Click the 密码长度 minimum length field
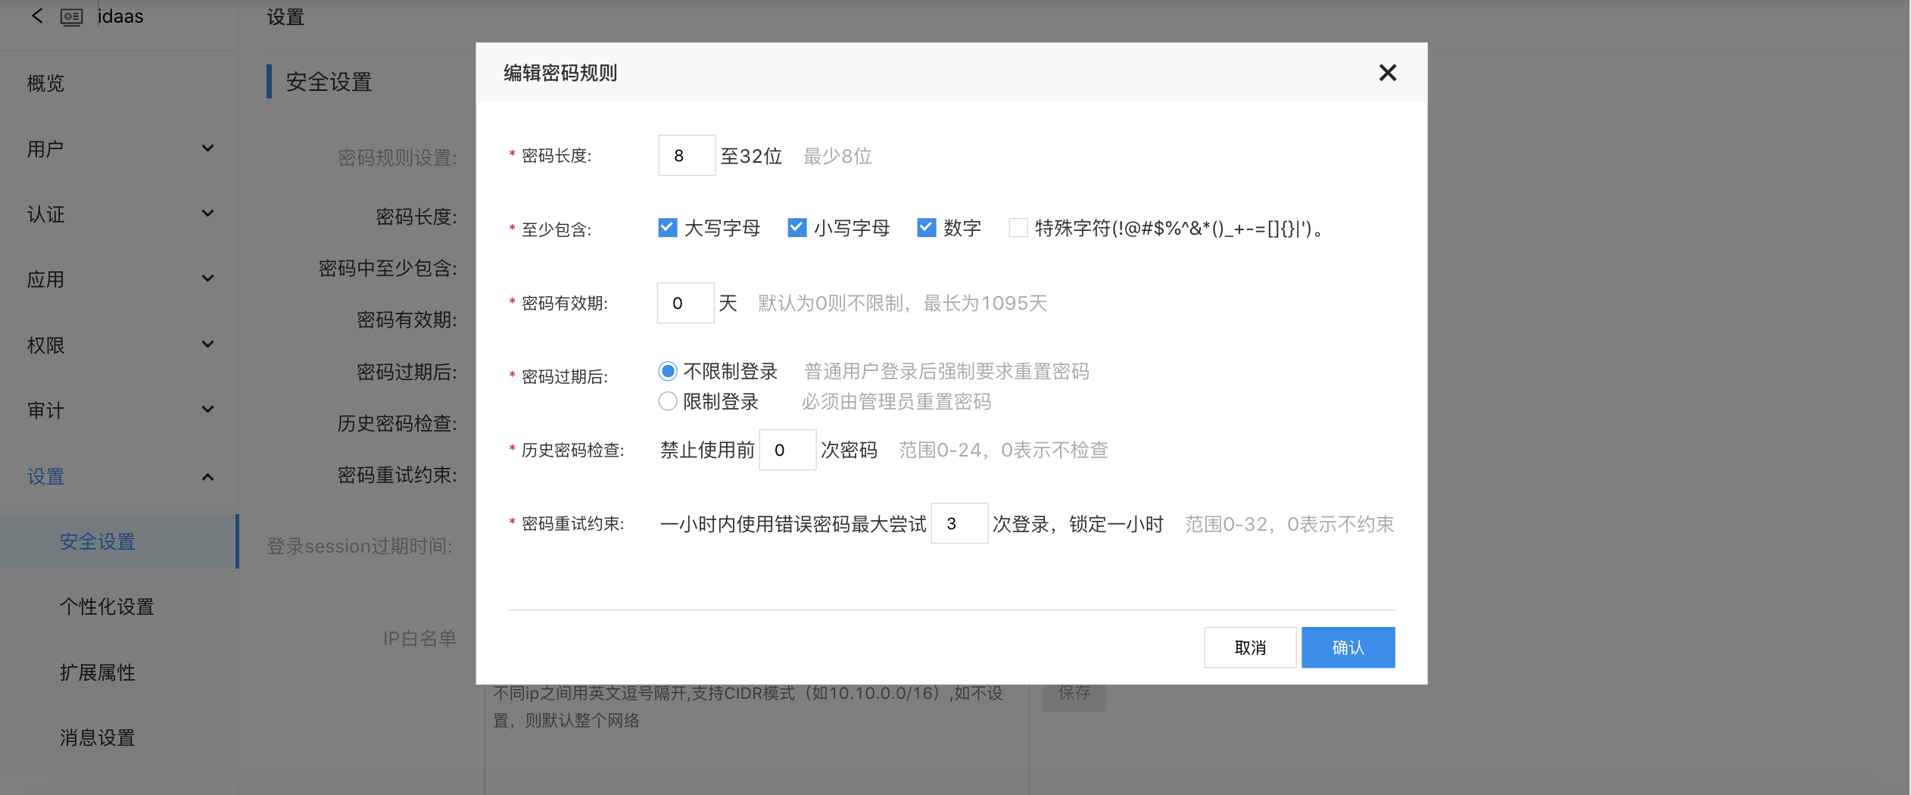Image resolution: width=1911 pixels, height=795 pixels. coord(686,156)
